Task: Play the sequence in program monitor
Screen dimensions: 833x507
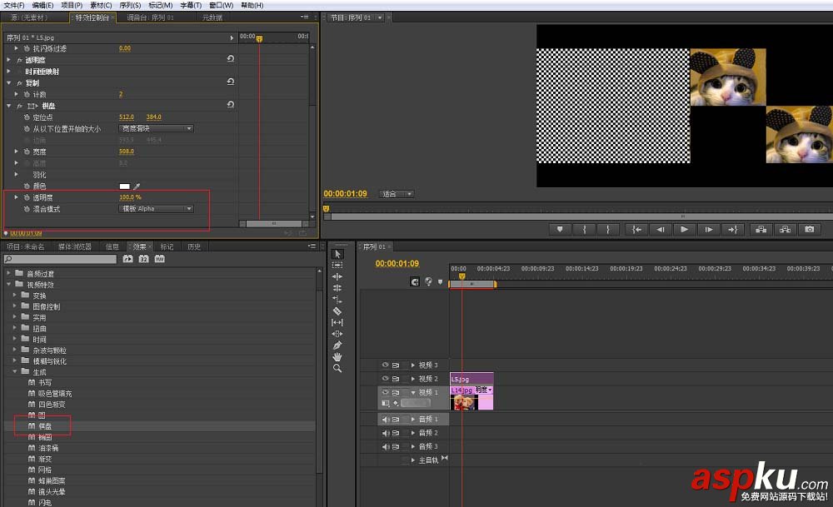Action: click(x=684, y=229)
